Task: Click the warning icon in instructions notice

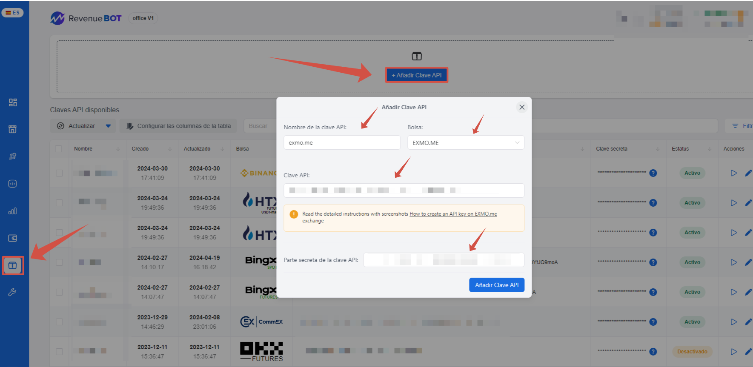Action: coord(294,214)
